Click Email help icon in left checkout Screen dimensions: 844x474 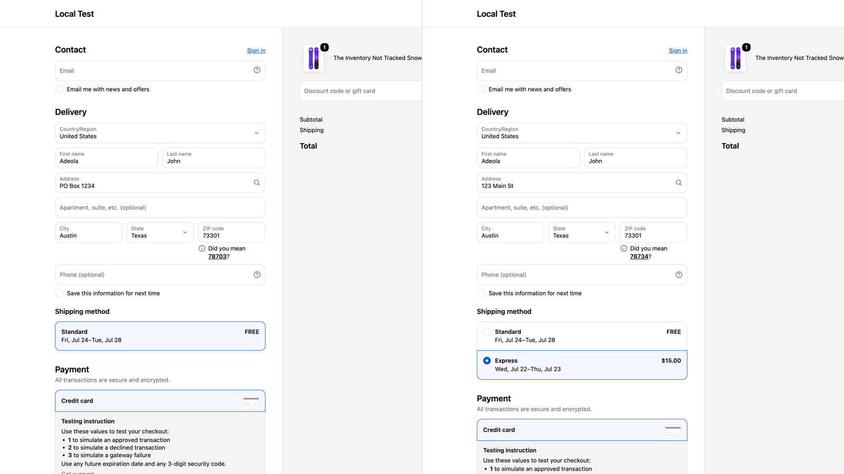coord(257,70)
